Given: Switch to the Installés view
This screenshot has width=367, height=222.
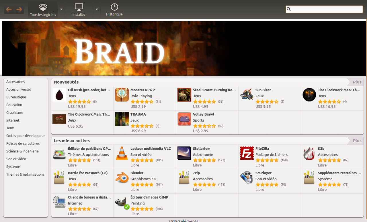Looking at the screenshot, I should tap(79, 9).
